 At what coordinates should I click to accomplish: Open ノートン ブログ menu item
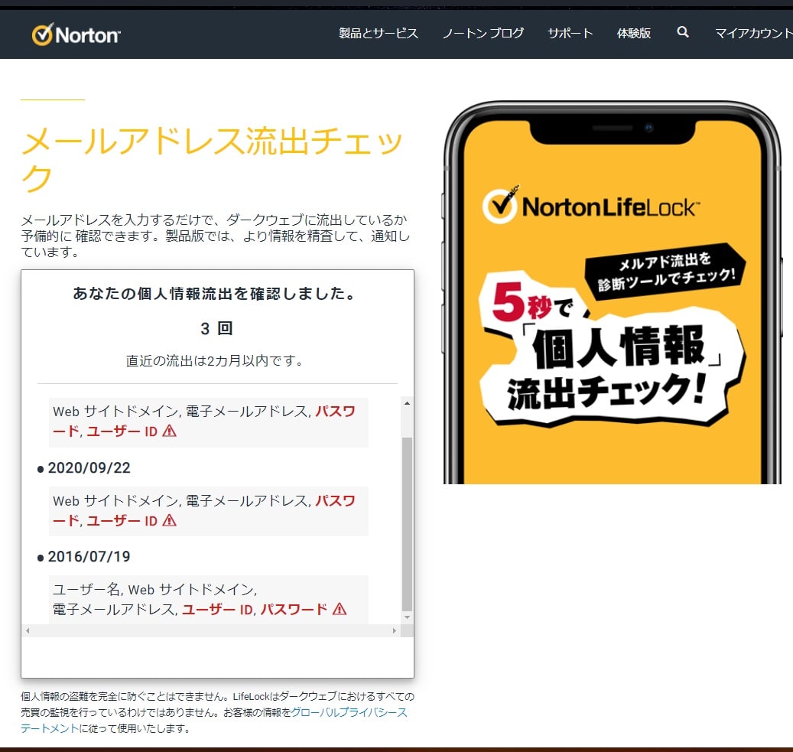[483, 34]
